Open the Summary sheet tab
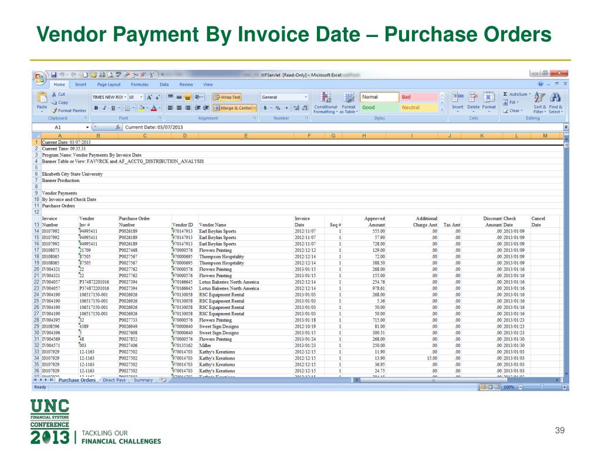 (x=143, y=380)
